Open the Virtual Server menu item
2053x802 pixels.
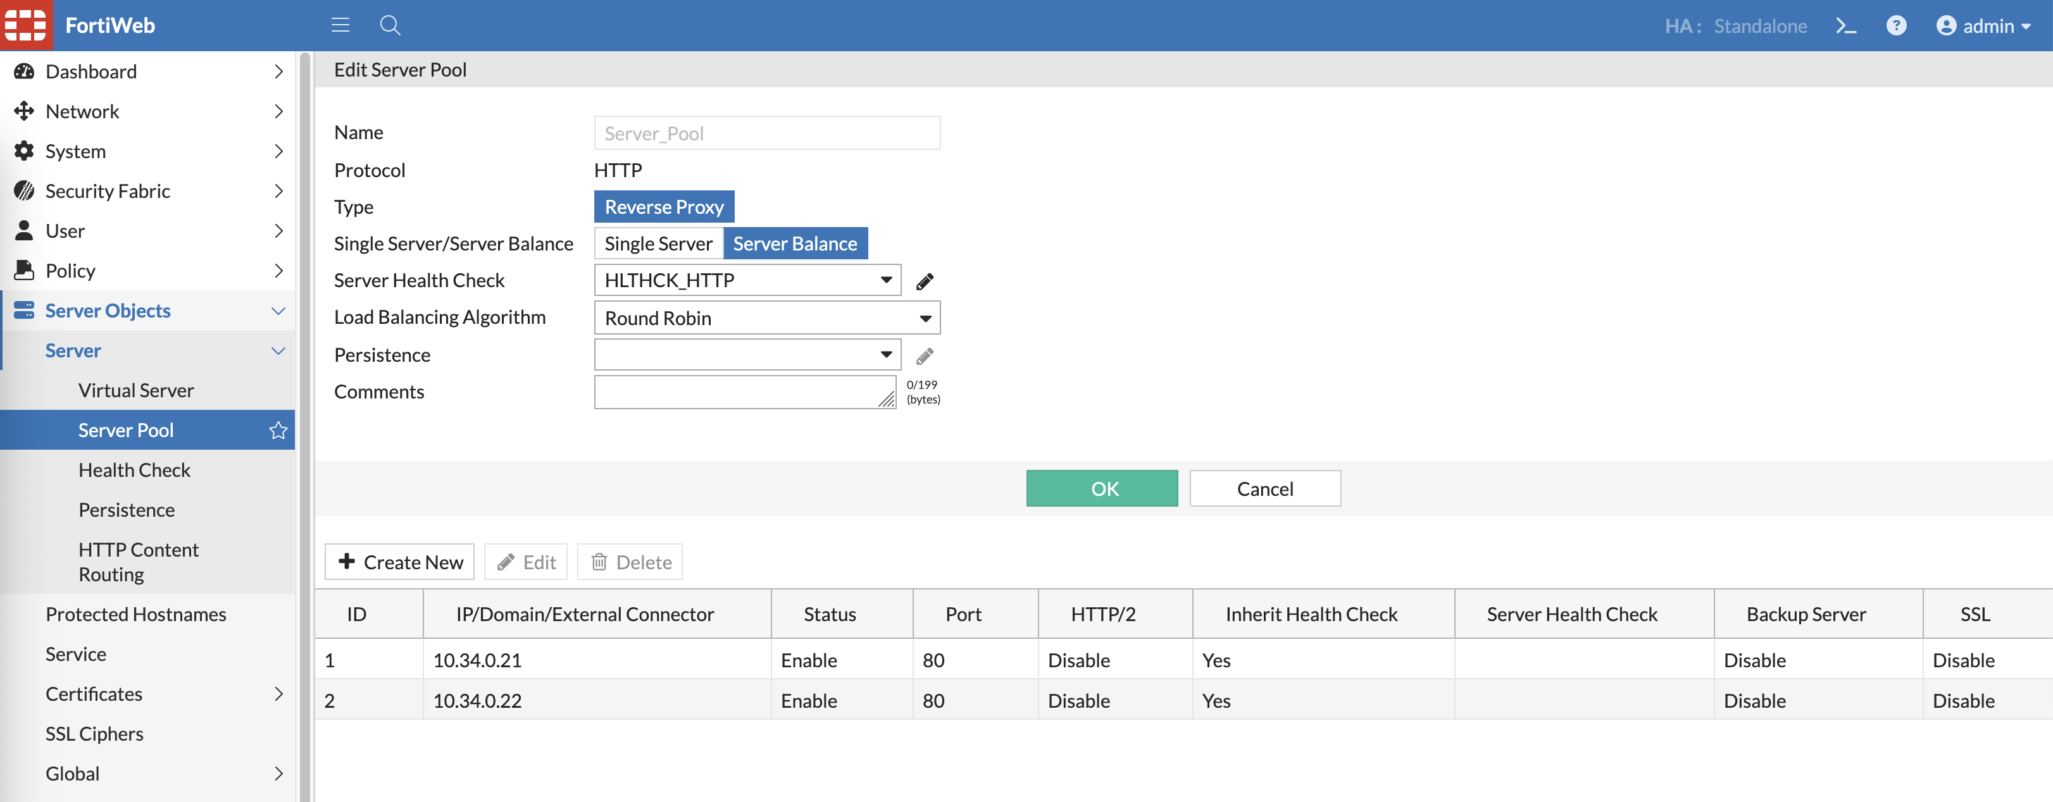[135, 390]
